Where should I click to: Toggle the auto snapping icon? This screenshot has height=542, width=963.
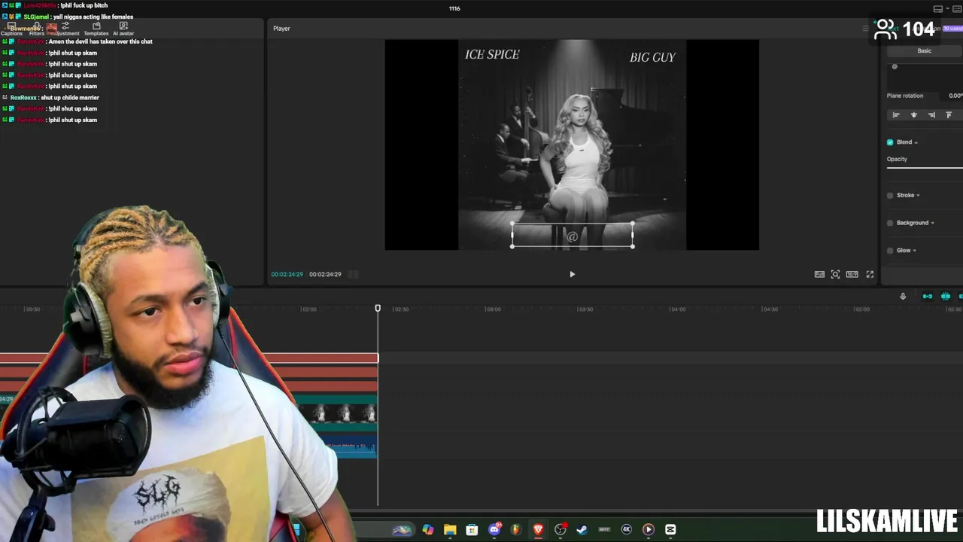point(946,297)
